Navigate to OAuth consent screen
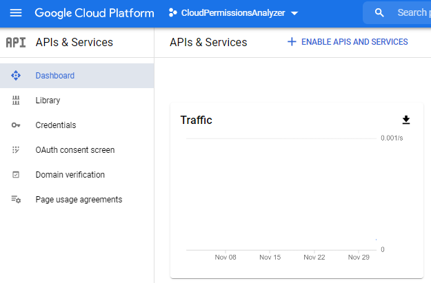431x283 pixels. [75, 150]
